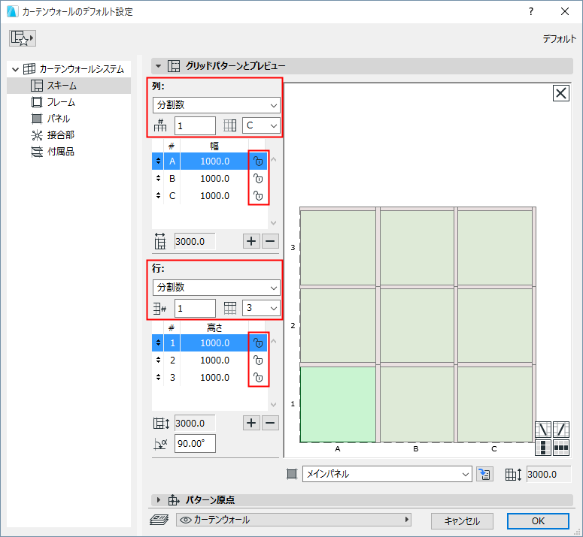Remove a column with the minus button
Screen dimensions: 583x537
coord(270,241)
